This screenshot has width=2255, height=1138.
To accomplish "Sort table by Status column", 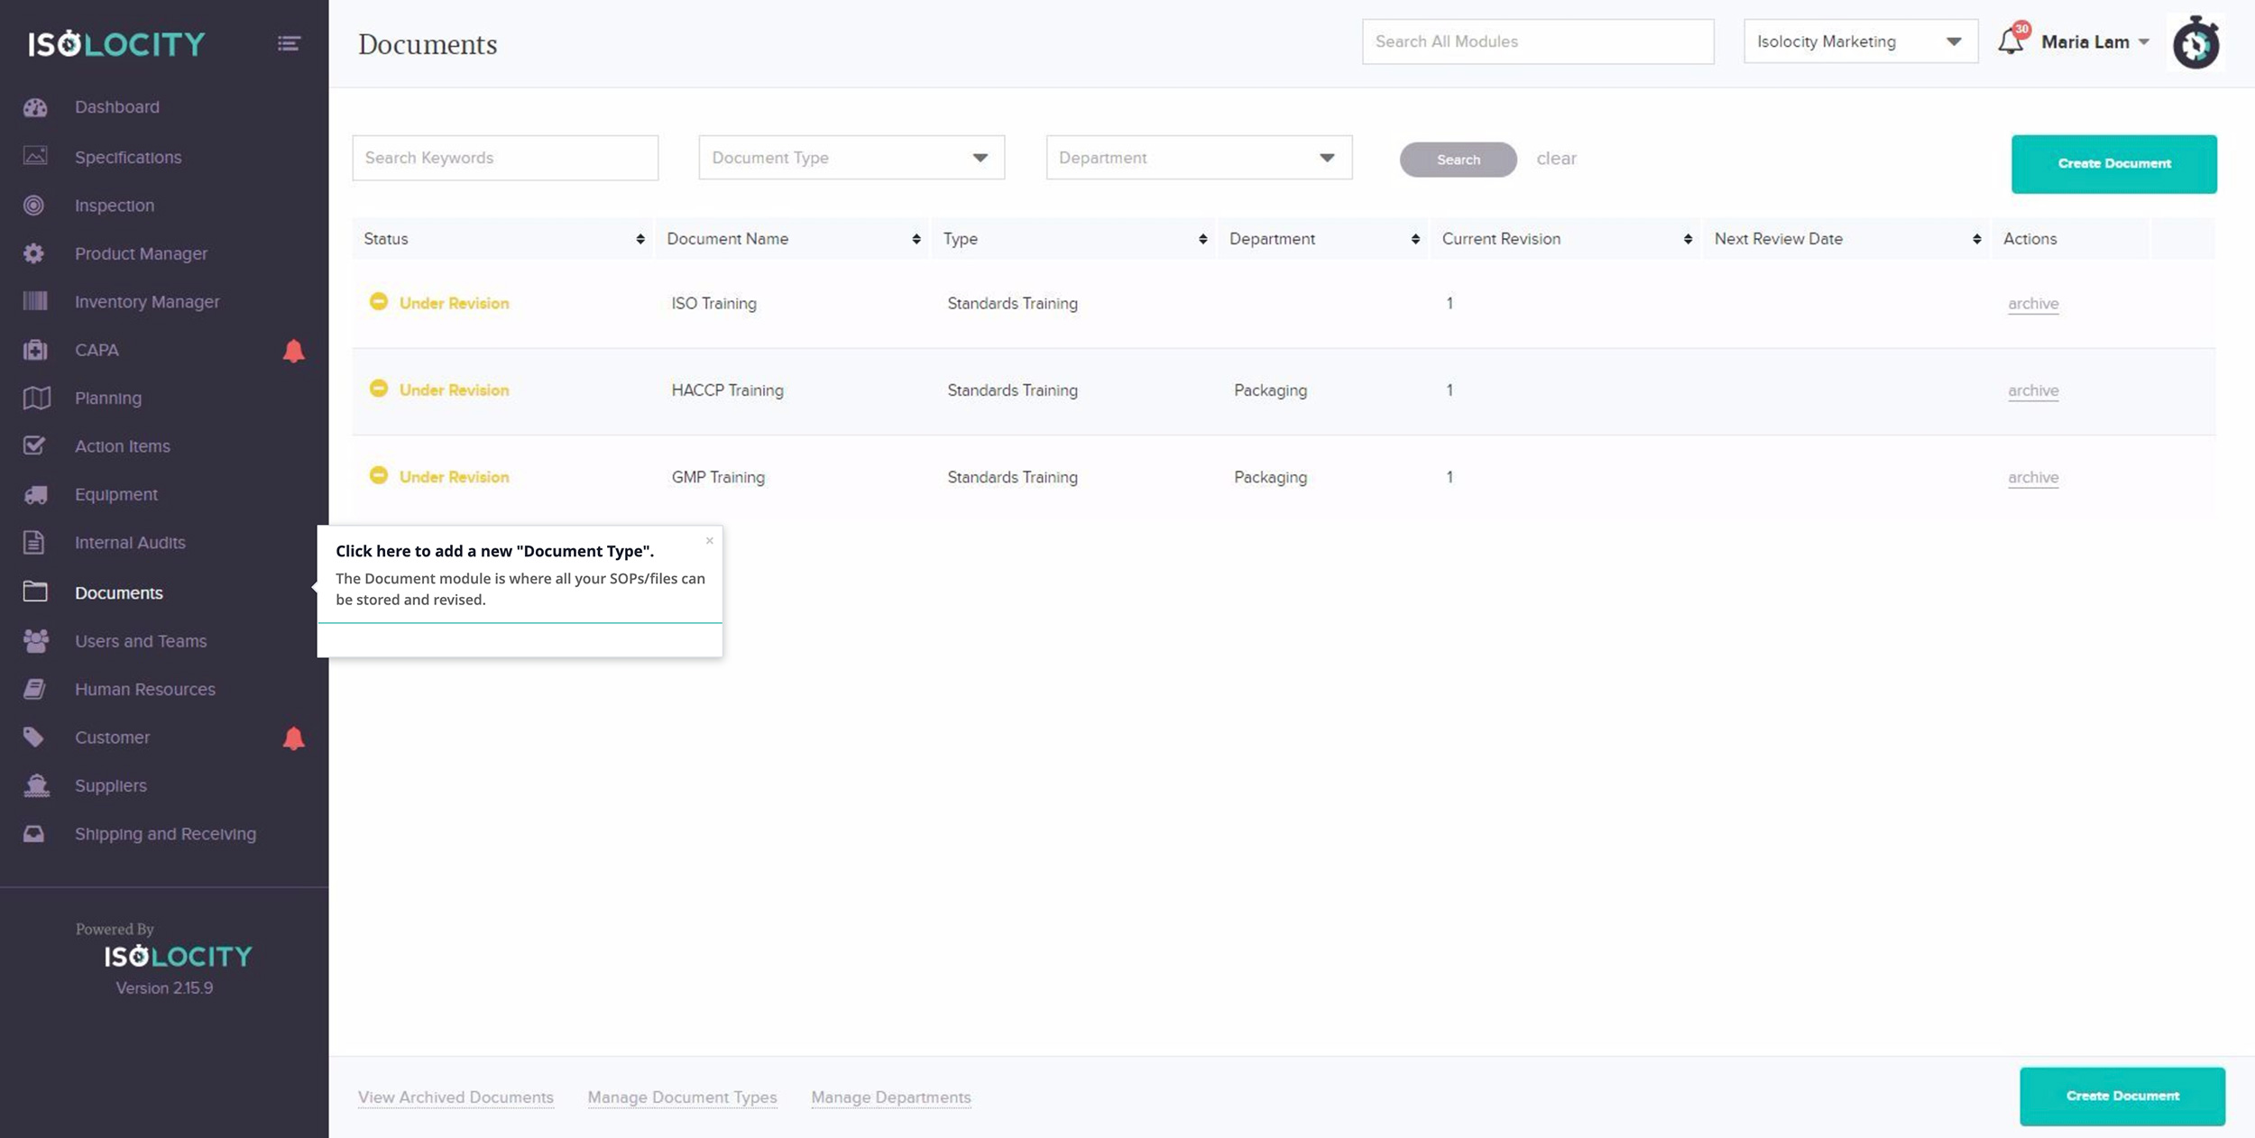I will [640, 239].
